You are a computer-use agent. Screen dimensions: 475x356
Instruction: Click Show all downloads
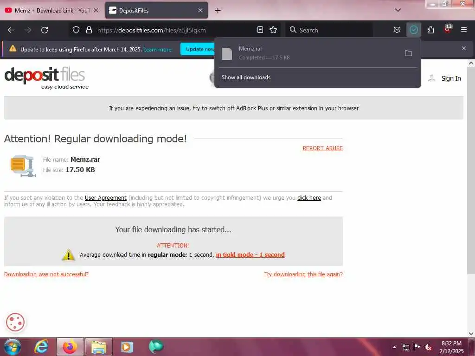[x=246, y=77]
